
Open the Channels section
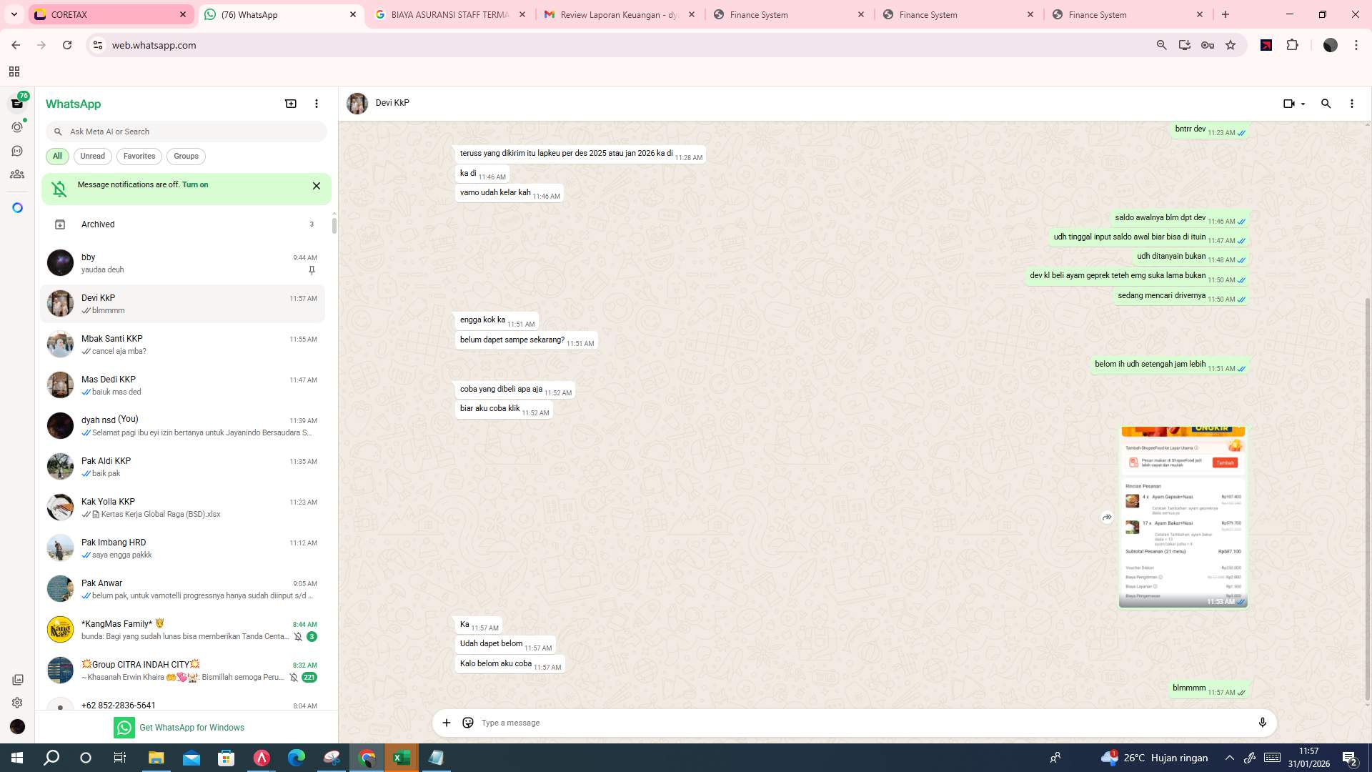pyautogui.click(x=17, y=150)
